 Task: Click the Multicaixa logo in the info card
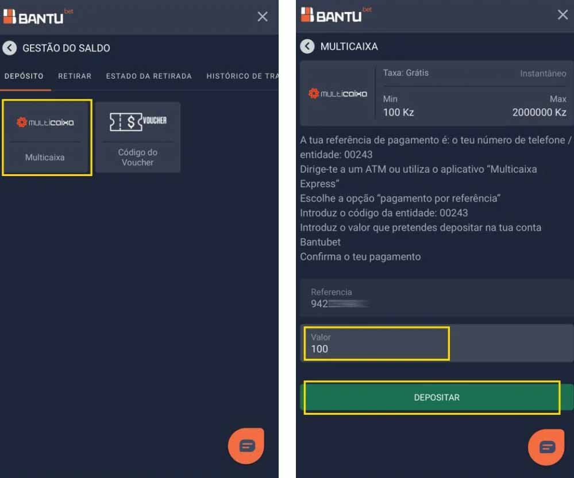point(337,94)
